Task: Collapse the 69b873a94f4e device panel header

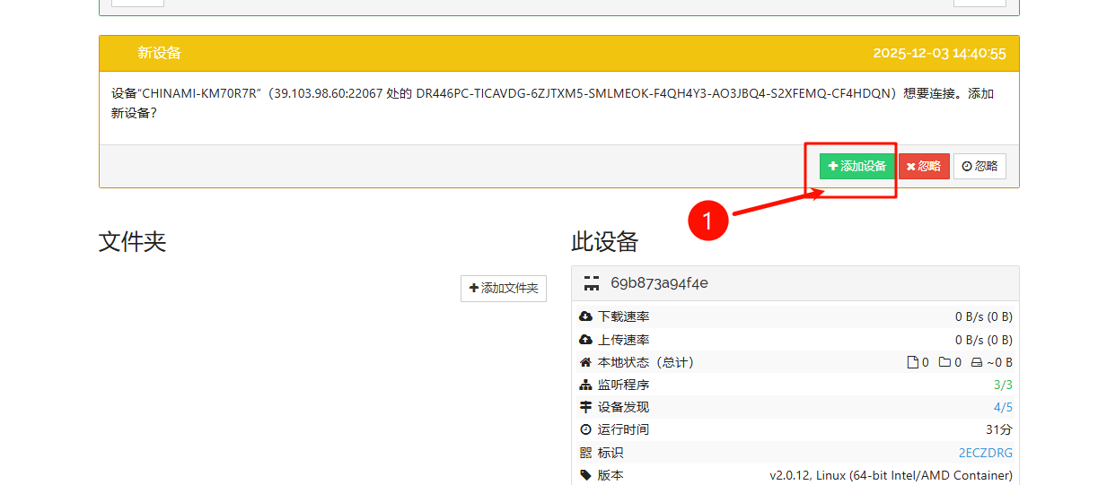Action: [x=795, y=283]
